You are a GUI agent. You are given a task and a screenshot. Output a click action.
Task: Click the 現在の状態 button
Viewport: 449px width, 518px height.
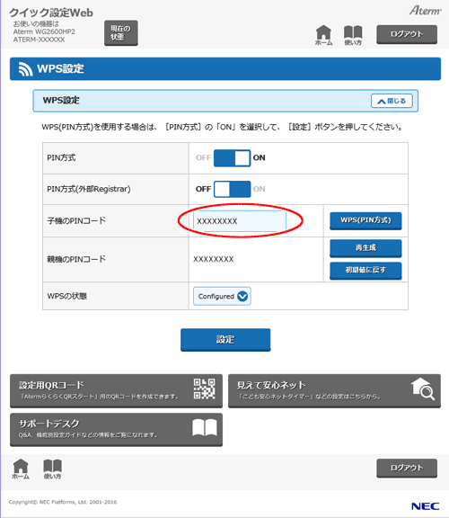(121, 32)
